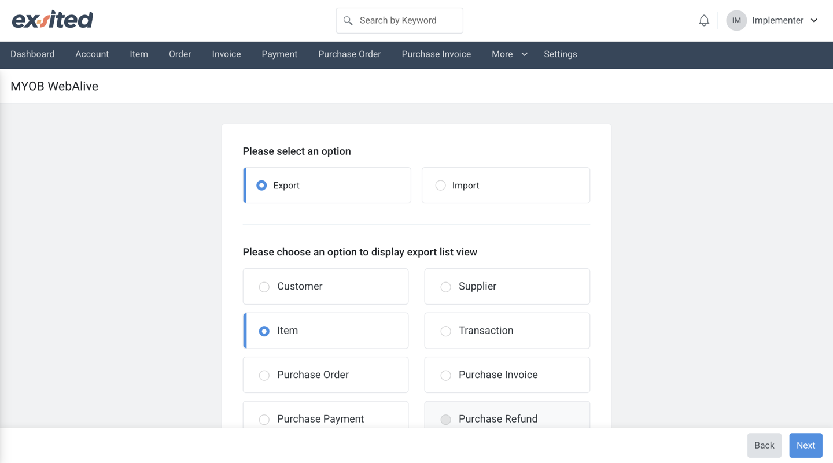833x463 pixels.
Task: Click the Exsited logo
Action: point(53,20)
